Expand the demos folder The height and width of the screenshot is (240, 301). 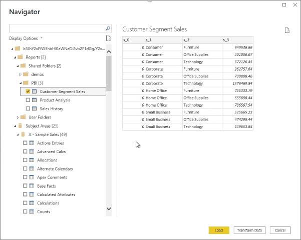click(20, 74)
